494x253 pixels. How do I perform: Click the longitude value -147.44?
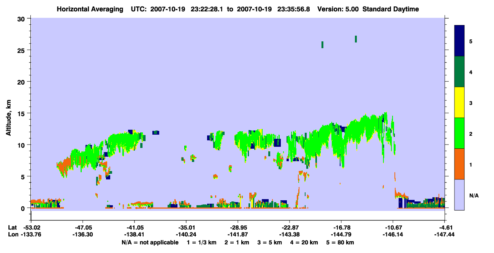pos(445,234)
